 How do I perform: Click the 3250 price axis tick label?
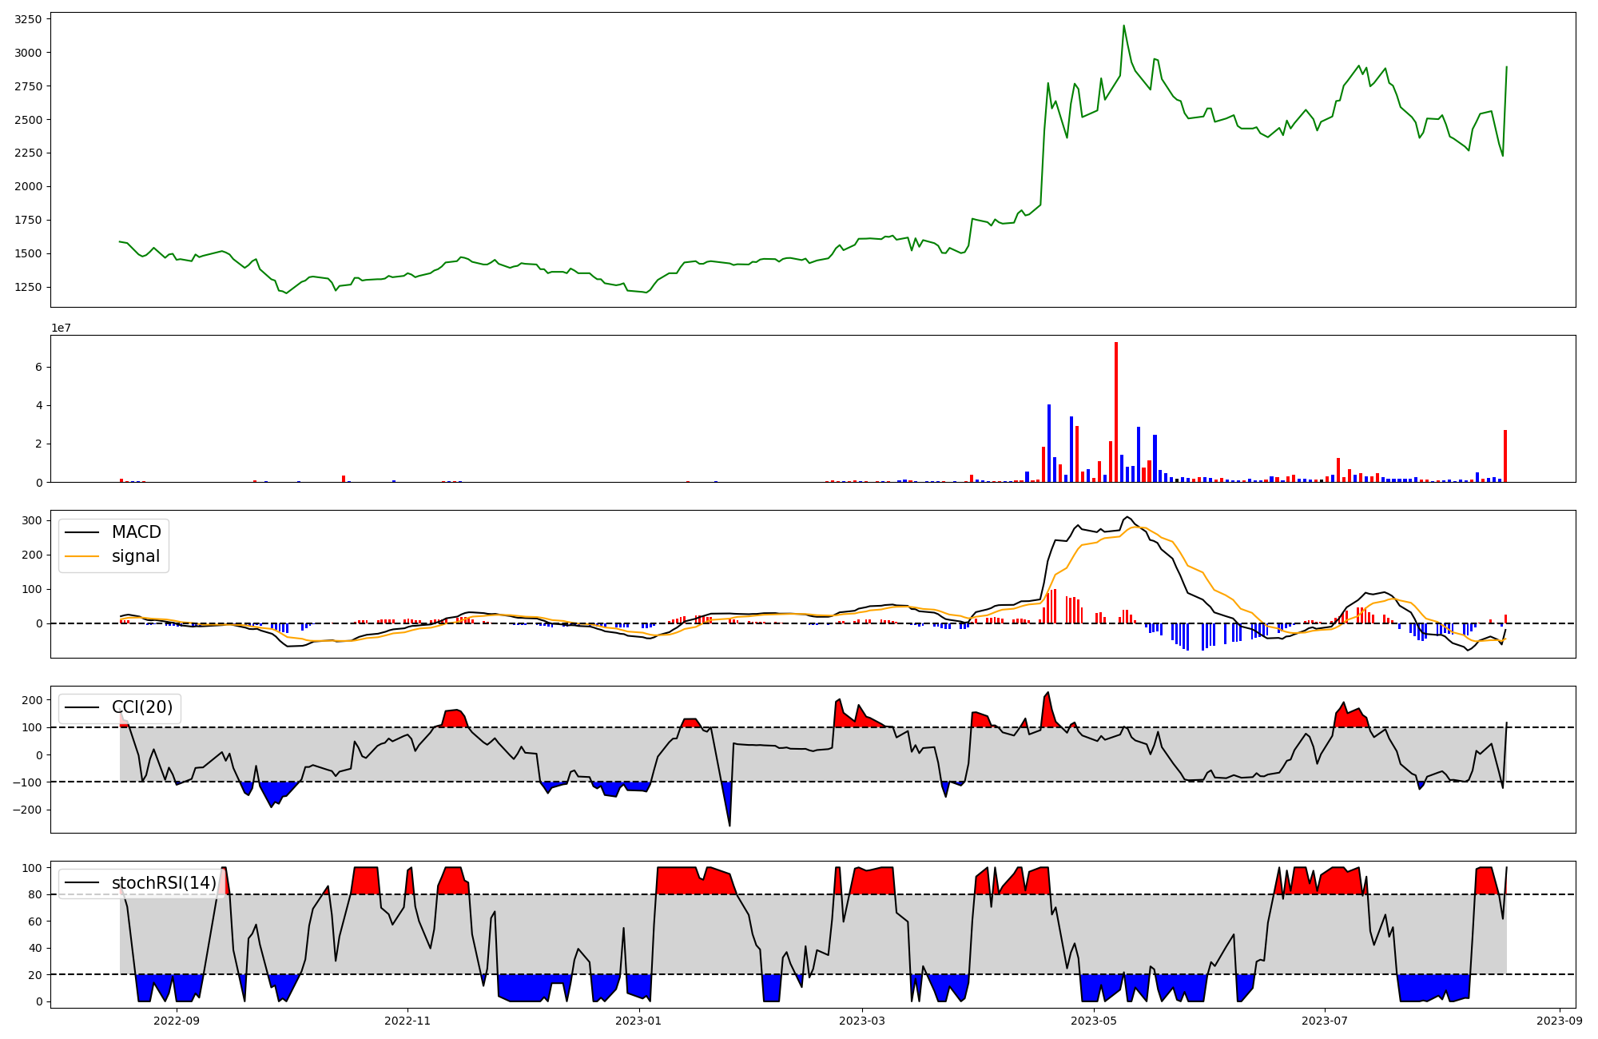click(29, 19)
